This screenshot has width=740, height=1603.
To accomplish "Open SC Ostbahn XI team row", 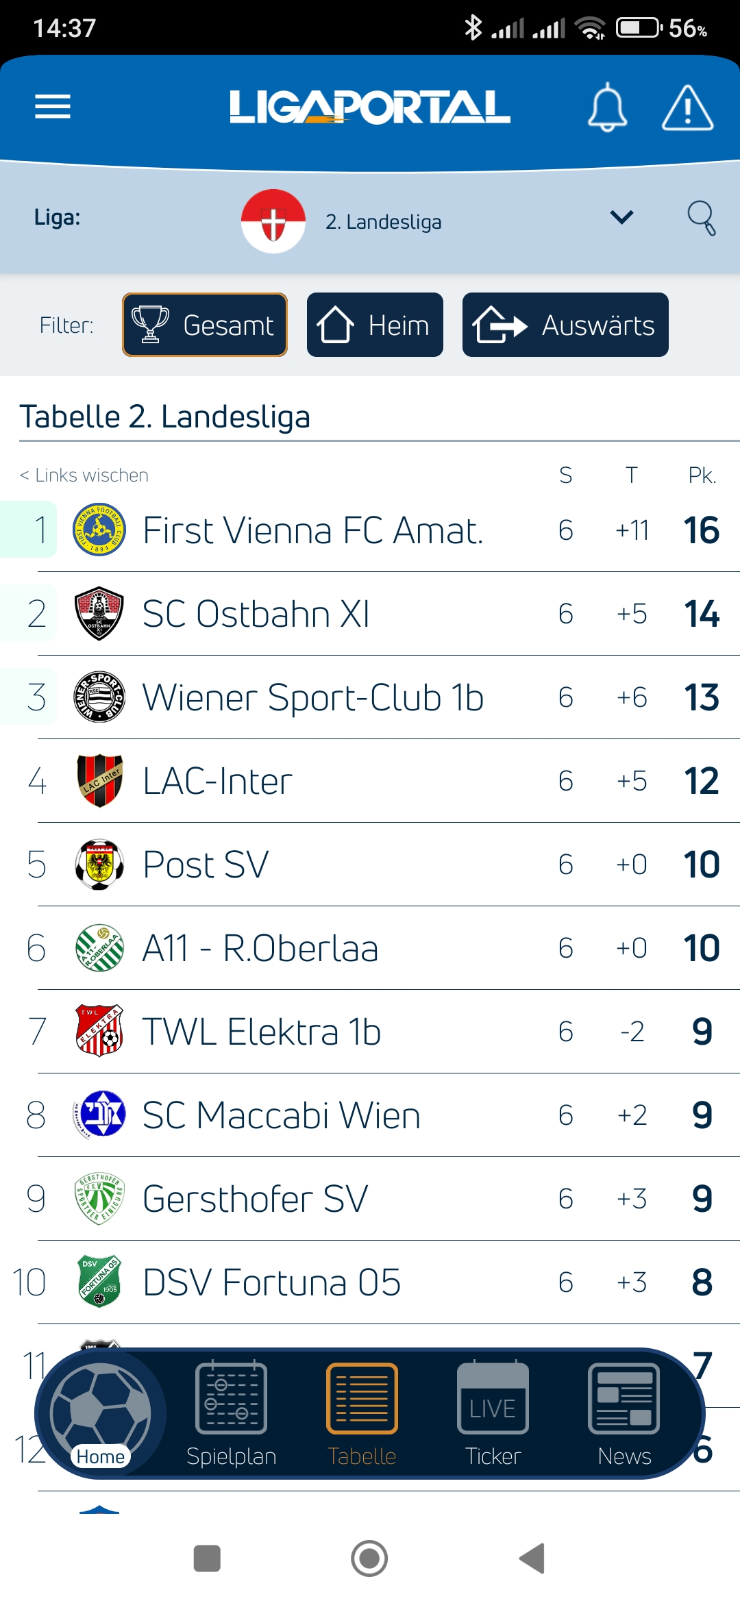I will [370, 614].
